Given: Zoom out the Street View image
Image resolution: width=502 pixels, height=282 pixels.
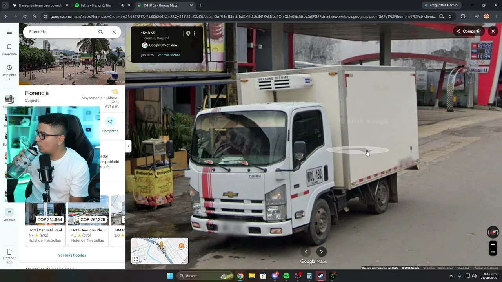Looking at the screenshot, I should 493,252.
